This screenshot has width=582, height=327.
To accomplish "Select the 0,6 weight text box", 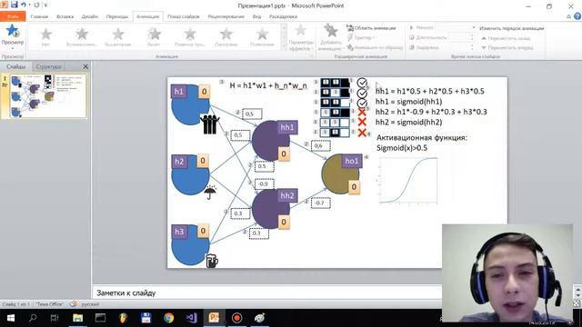I will (320, 145).
